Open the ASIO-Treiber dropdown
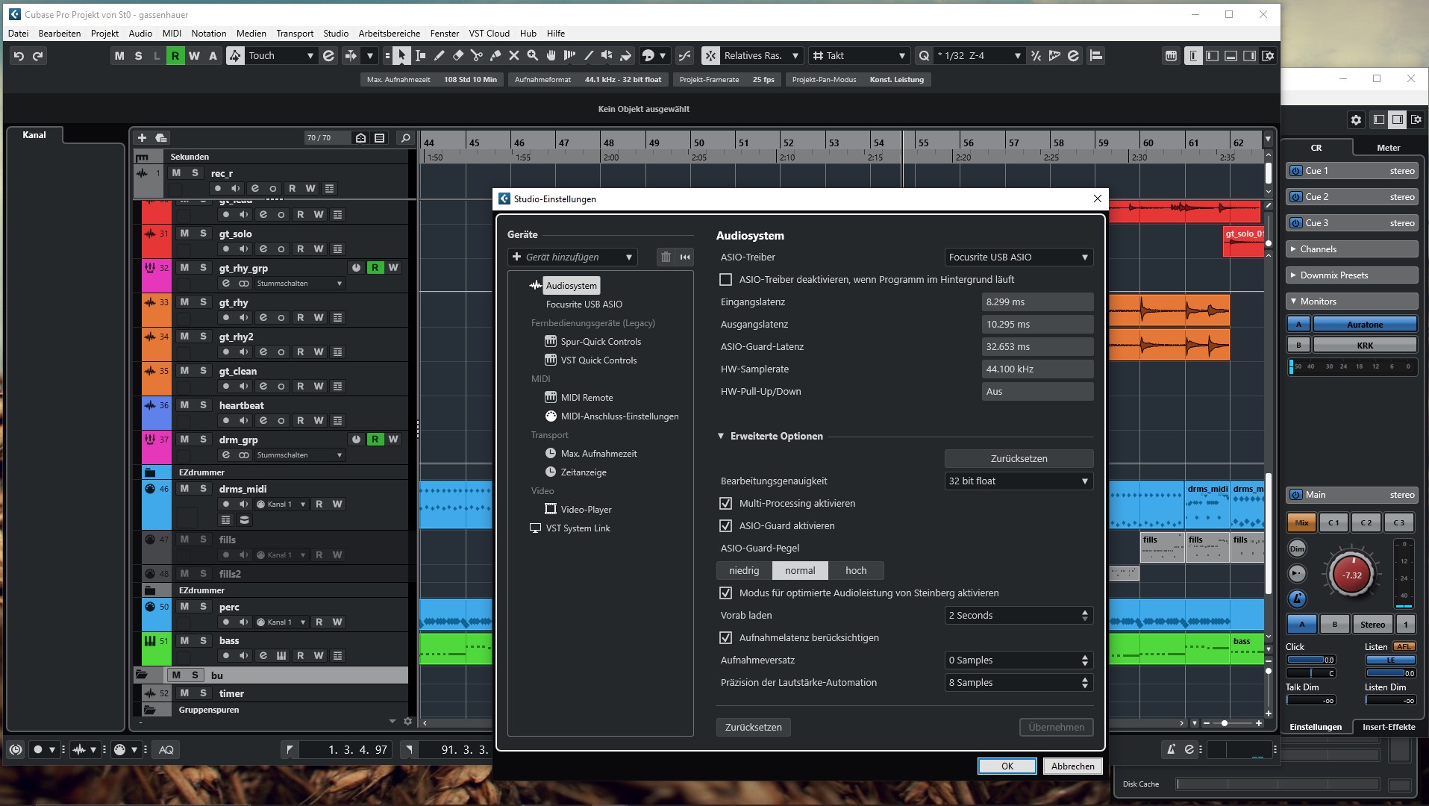The image size is (1429, 806). point(1019,257)
